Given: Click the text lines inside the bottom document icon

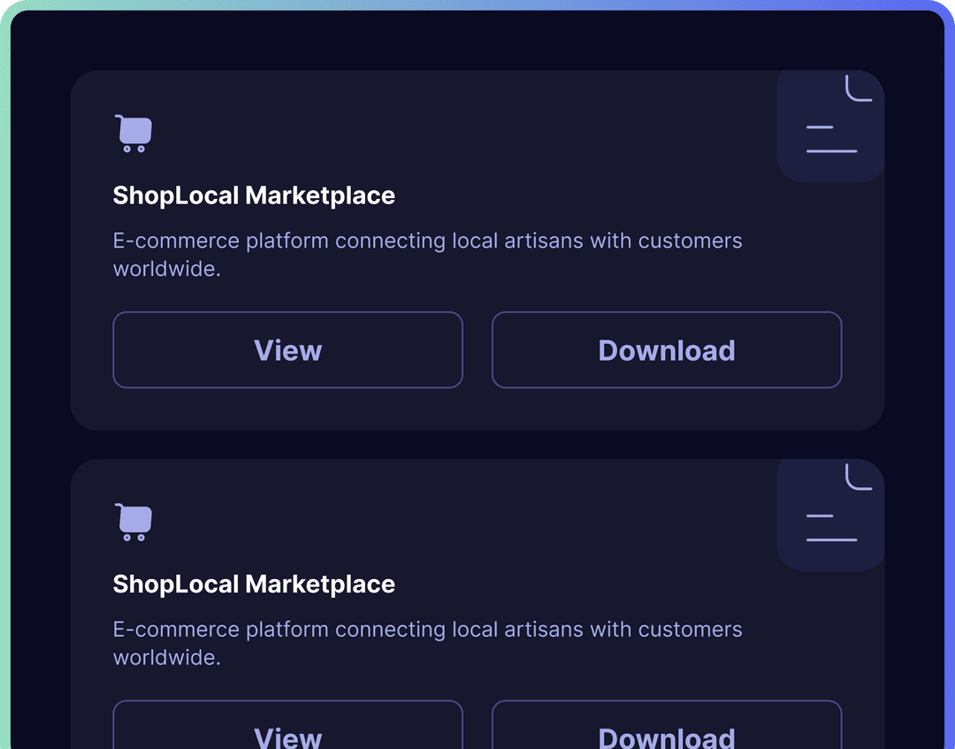Looking at the screenshot, I should 831,529.
